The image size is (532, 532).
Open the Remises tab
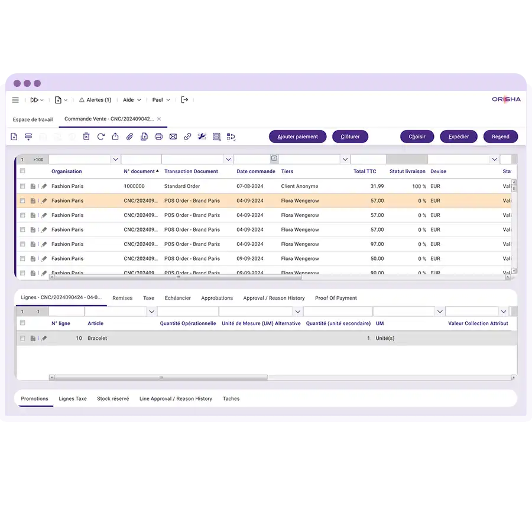122,298
